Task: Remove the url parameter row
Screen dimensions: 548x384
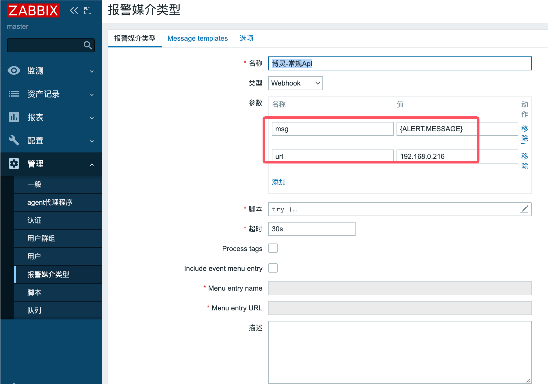Action: [524, 161]
